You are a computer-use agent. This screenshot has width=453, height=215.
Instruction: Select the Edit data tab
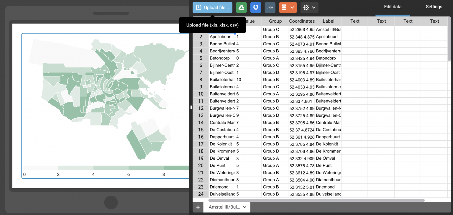[393, 6]
